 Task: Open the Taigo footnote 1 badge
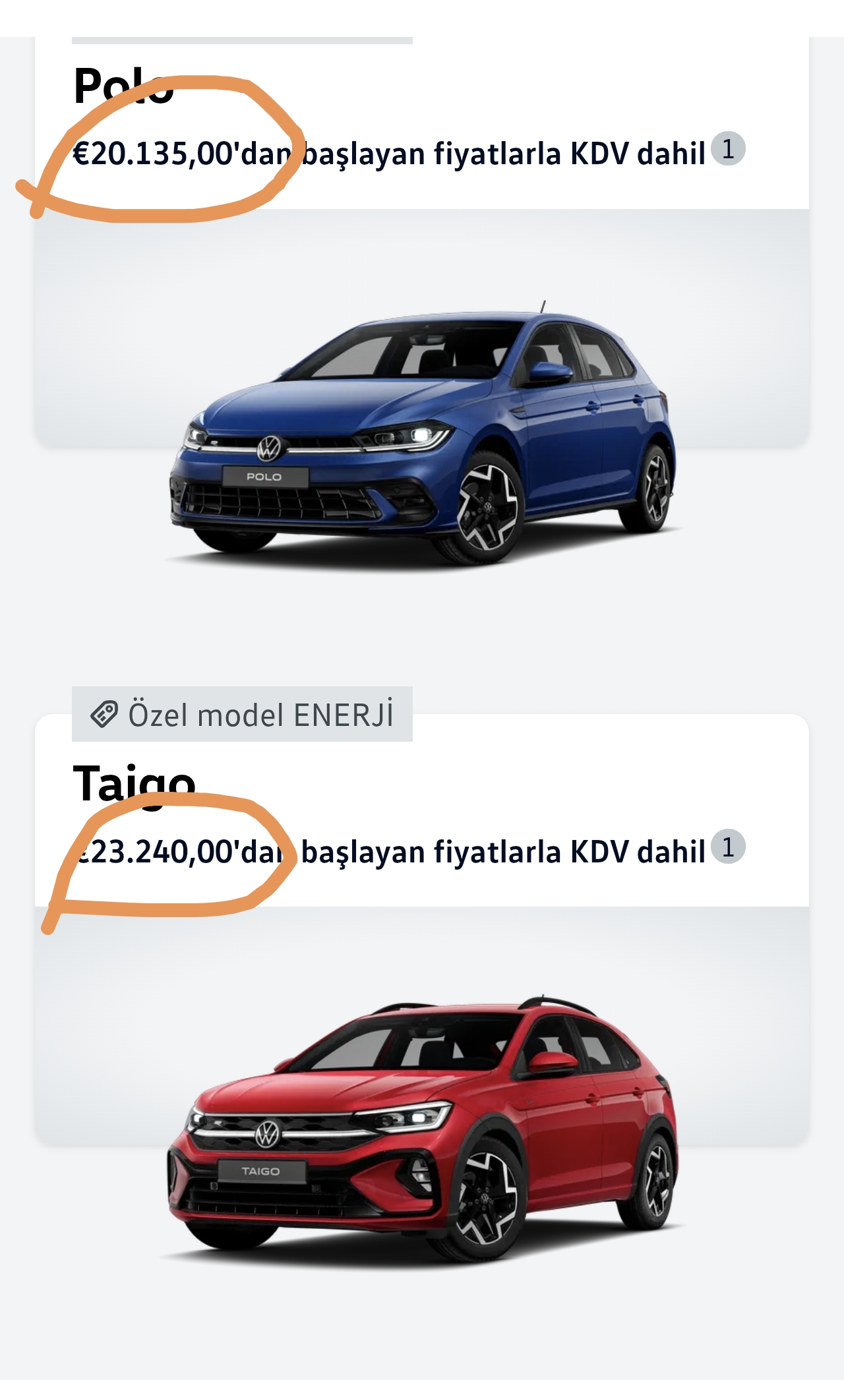pos(728,847)
